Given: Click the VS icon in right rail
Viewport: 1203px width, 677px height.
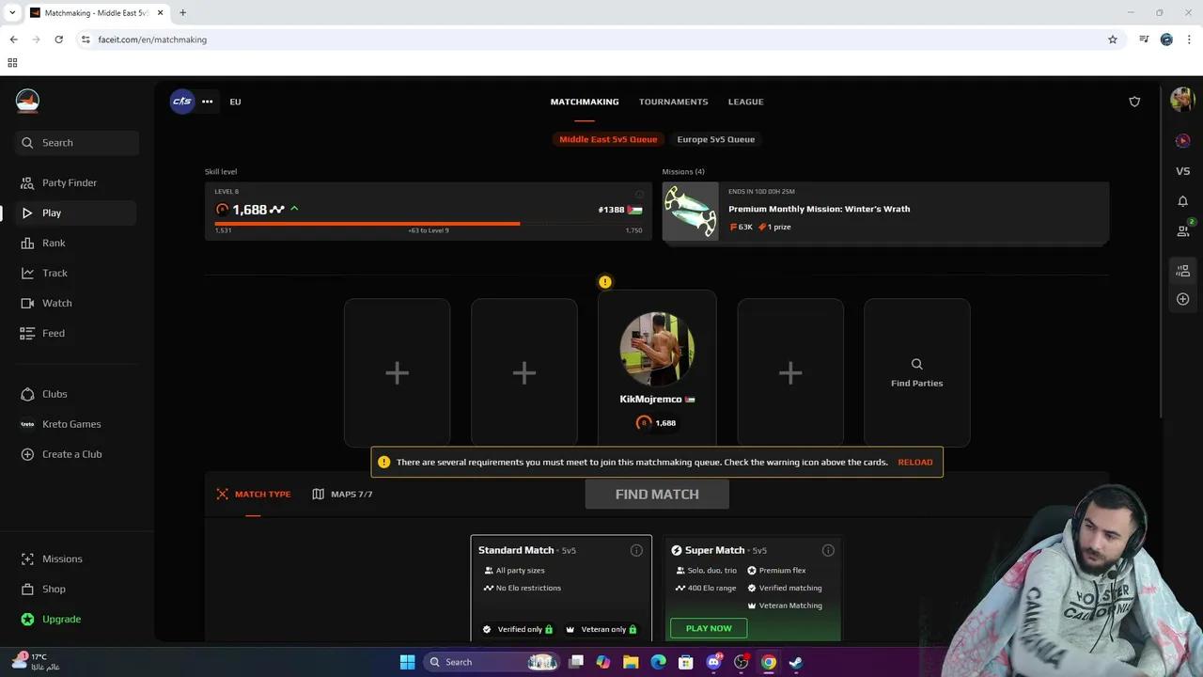Looking at the screenshot, I should (x=1182, y=171).
